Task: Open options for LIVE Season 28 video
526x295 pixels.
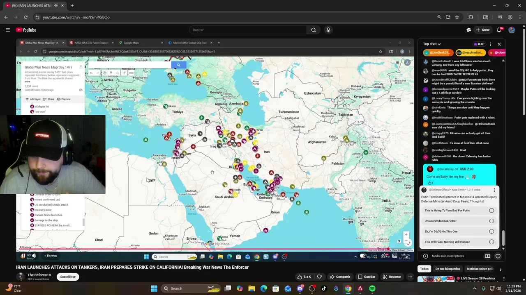Action: [x=504, y=279]
